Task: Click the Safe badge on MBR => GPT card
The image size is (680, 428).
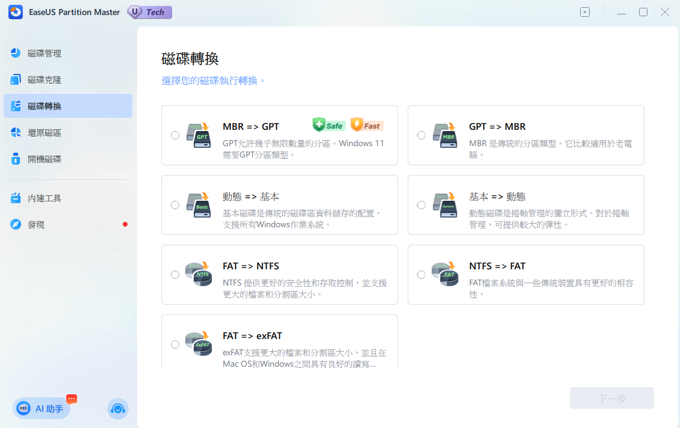Action: tap(328, 125)
